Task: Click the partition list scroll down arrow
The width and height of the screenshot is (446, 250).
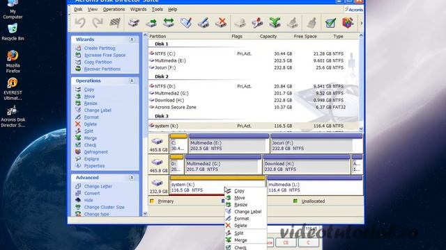Action: 361,128
